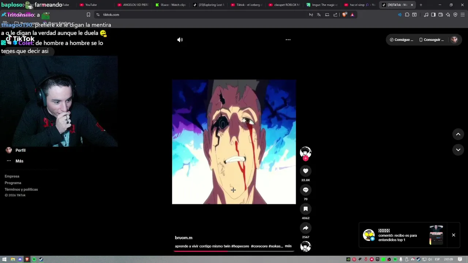This screenshot has width=468, height=263.
Task: Open the translate page icon
Action: click(319, 15)
